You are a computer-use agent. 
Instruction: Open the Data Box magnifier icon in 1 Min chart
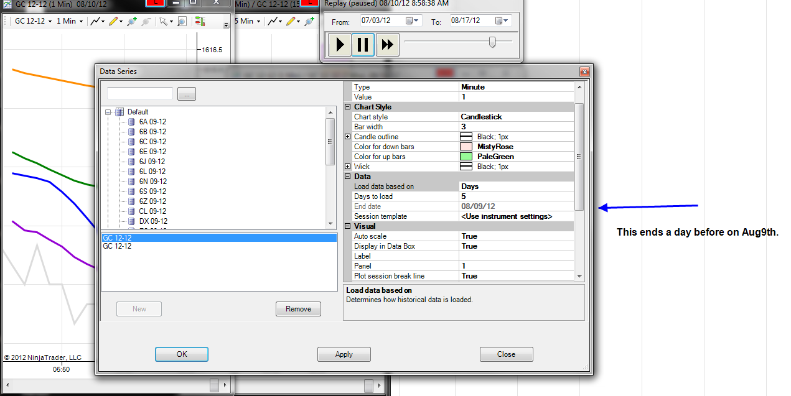(182, 21)
